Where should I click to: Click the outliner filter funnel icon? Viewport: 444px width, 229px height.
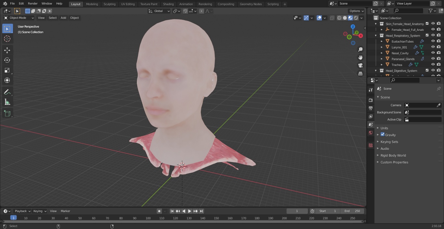click(x=431, y=11)
